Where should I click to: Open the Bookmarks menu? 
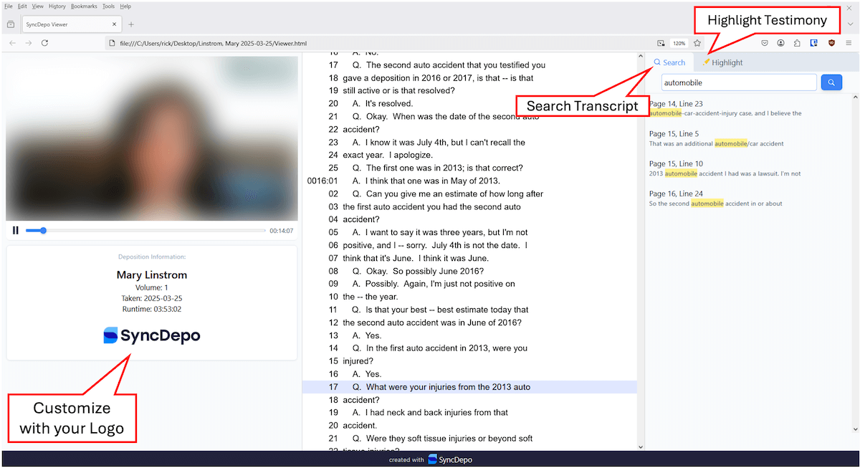pos(84,6)
